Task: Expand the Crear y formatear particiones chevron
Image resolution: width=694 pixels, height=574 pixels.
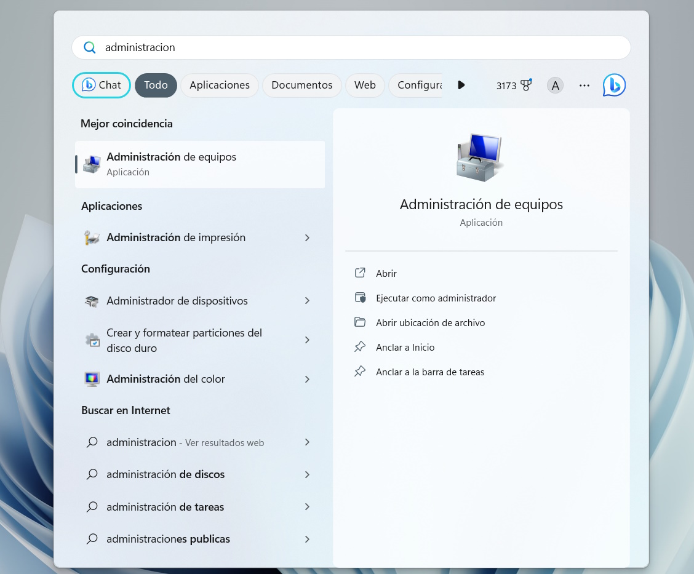Action: 307,340
